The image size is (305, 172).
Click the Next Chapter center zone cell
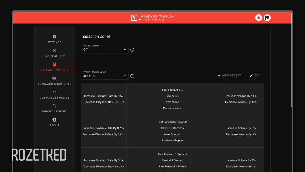pyautogui.click(x=172, y=134)
